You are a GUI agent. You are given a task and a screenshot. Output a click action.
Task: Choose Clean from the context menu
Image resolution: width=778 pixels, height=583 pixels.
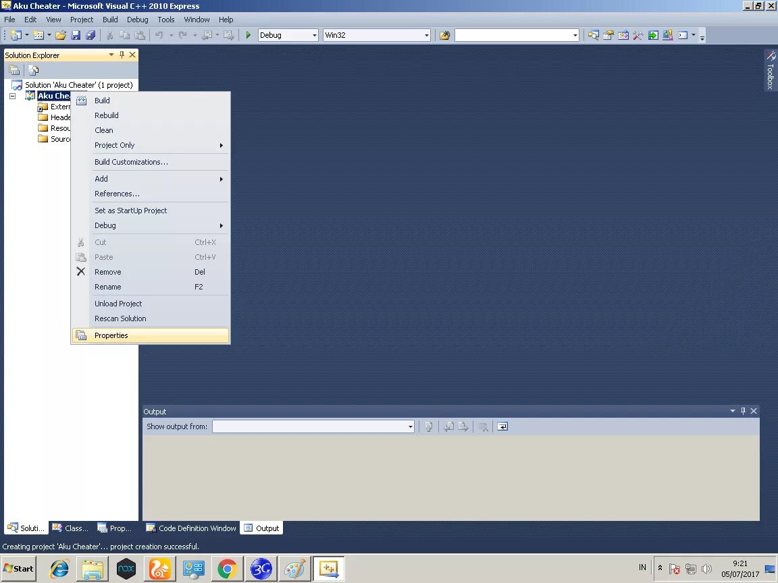151,130
